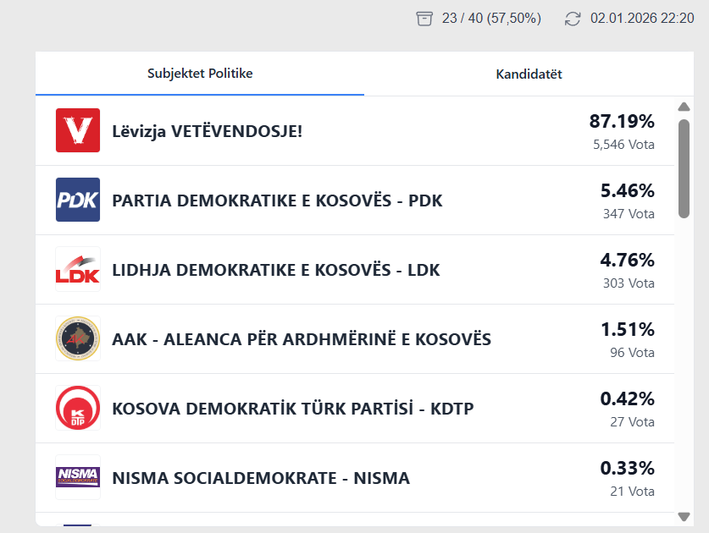Click the vertical scrollbar thumb
This screenshot has height=533, width=709.
[x=684, y=169]
